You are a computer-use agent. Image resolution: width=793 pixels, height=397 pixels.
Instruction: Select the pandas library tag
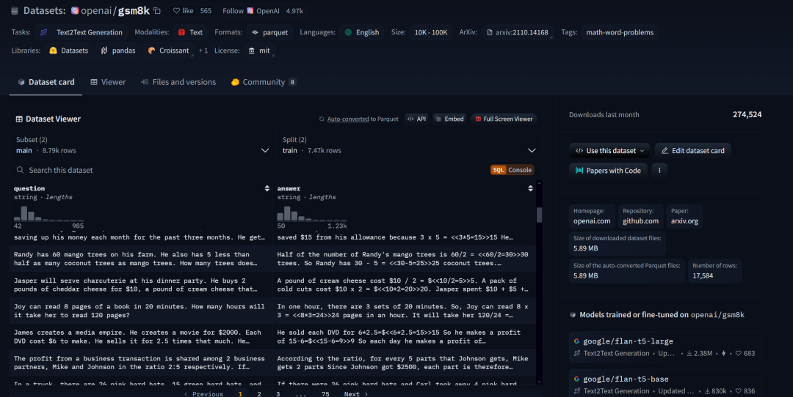[x=117, y=51]
